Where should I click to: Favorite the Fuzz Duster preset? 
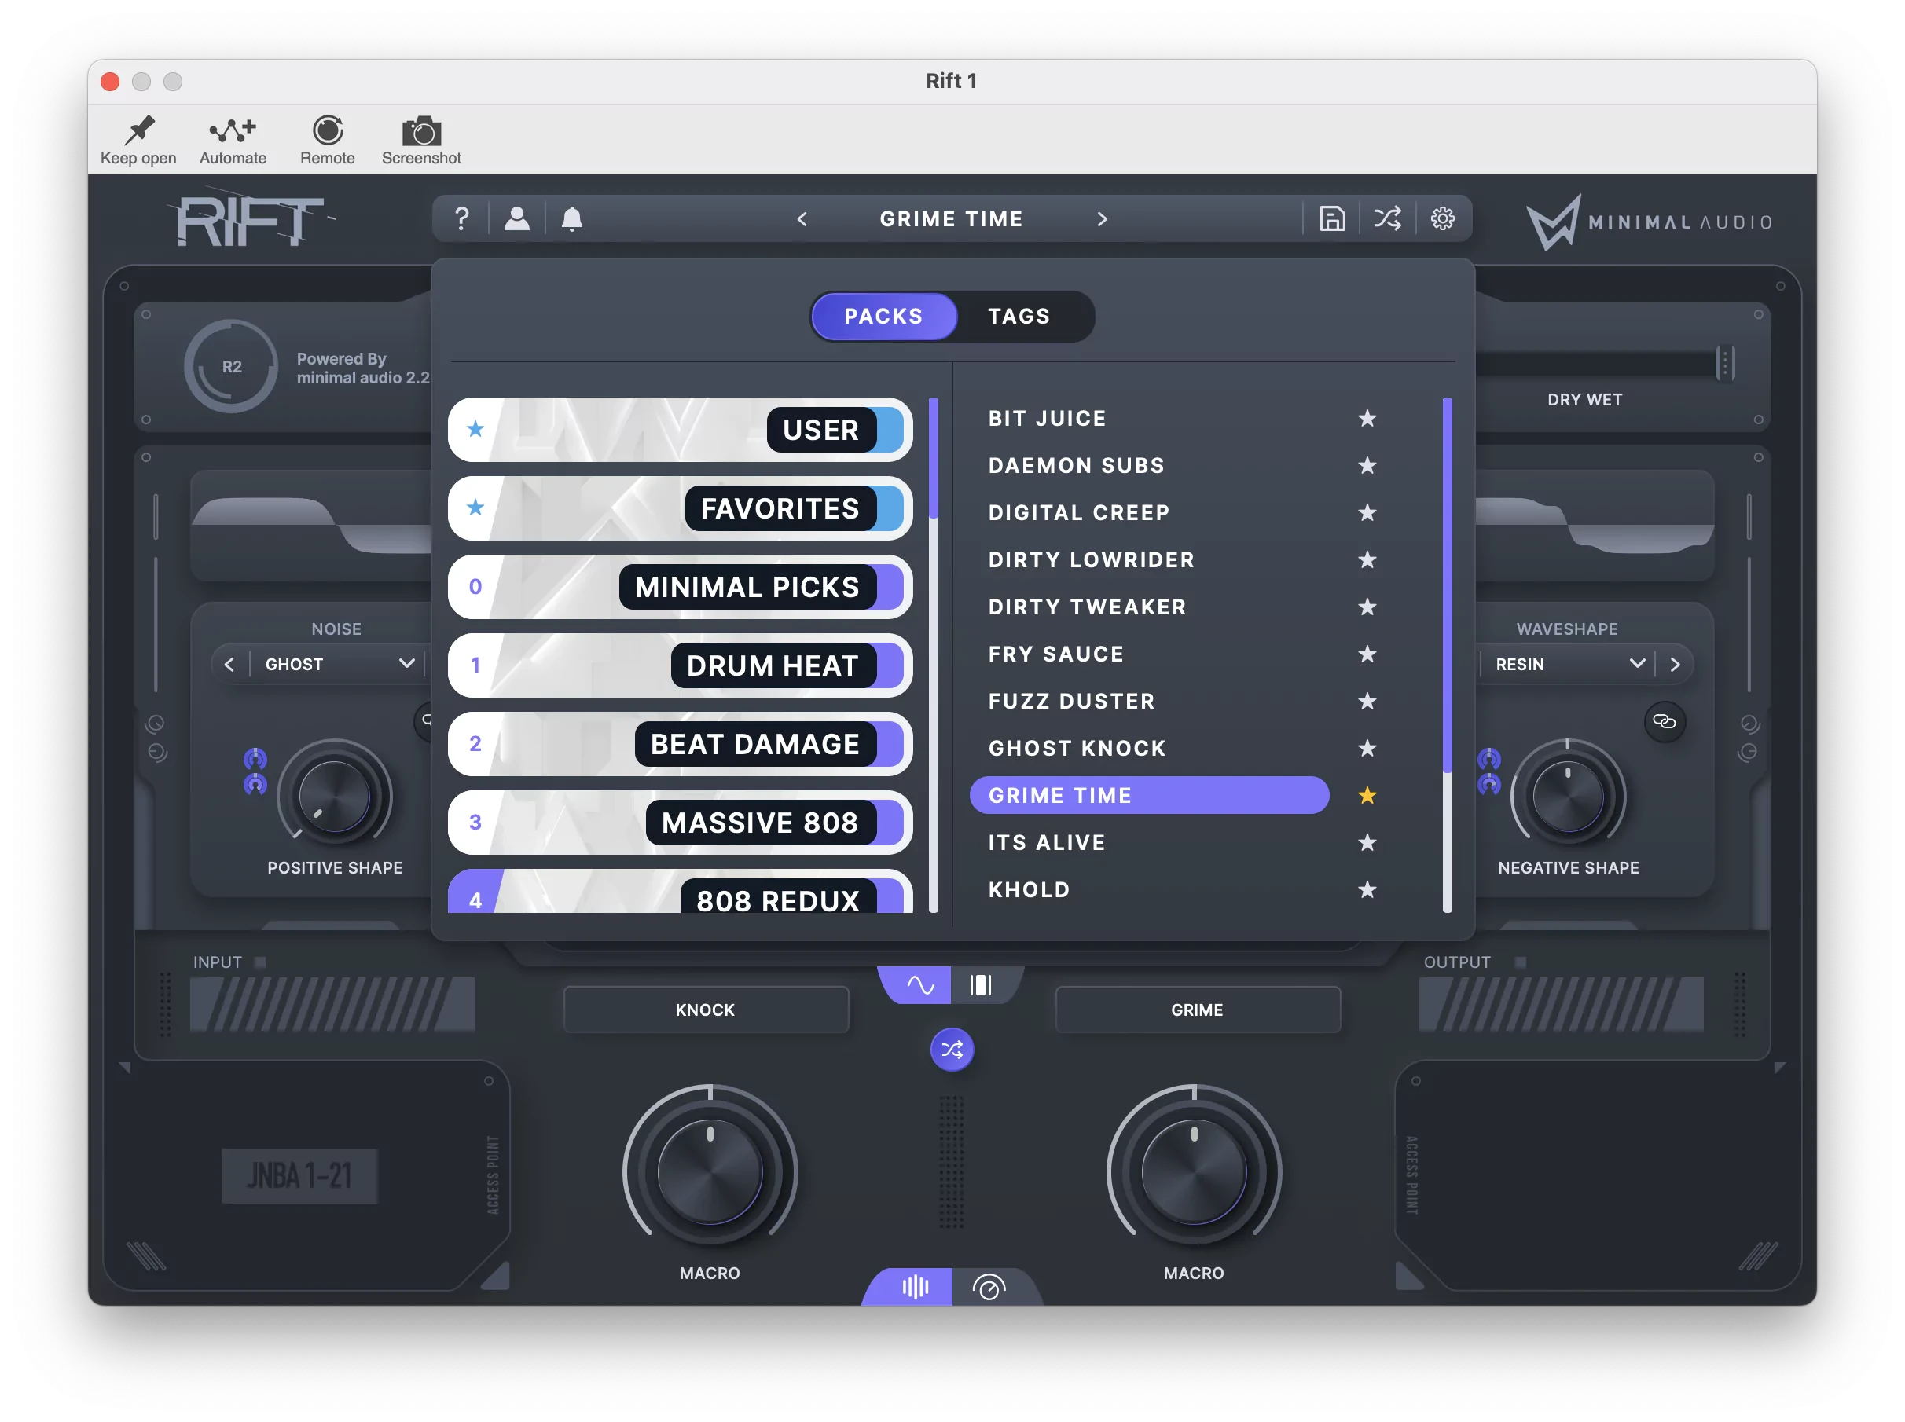[1366, 702]
